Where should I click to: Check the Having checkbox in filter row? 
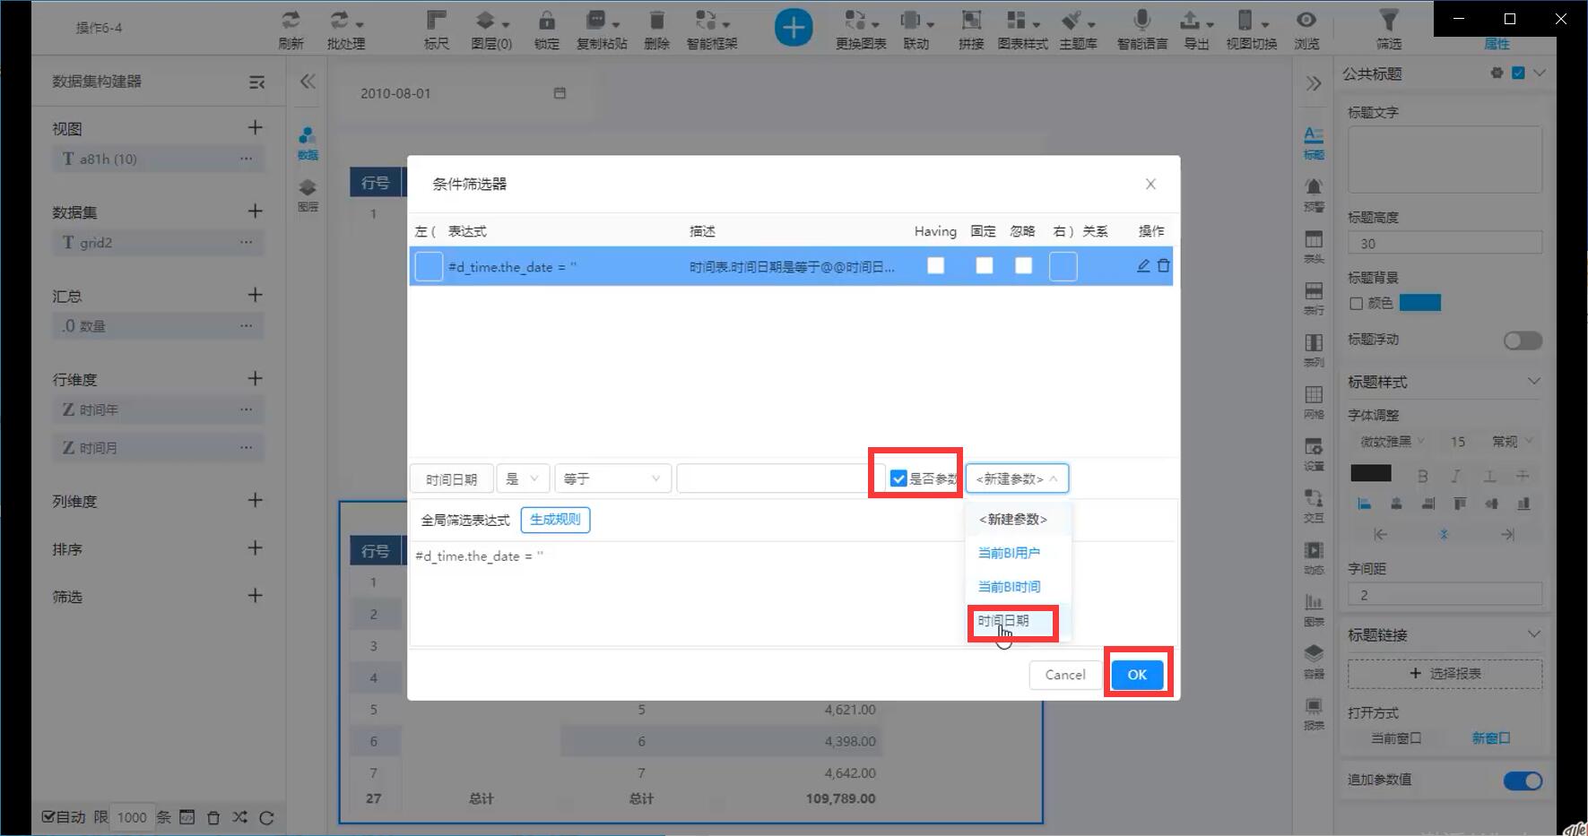(x=935, y=266)
